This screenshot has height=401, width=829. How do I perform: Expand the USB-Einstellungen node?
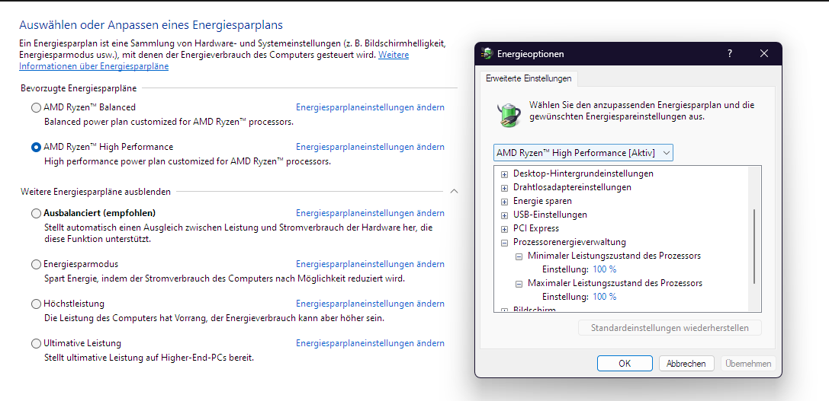504,215
